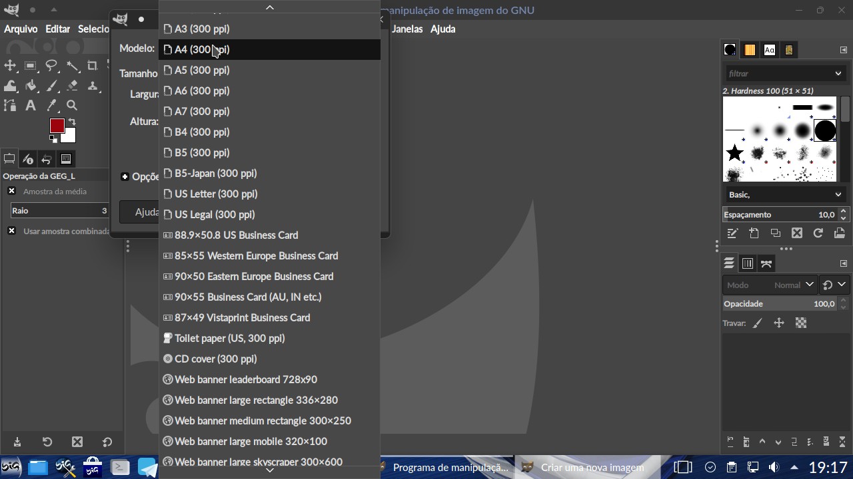Pick CD cover (300 ppi) template

269,359
